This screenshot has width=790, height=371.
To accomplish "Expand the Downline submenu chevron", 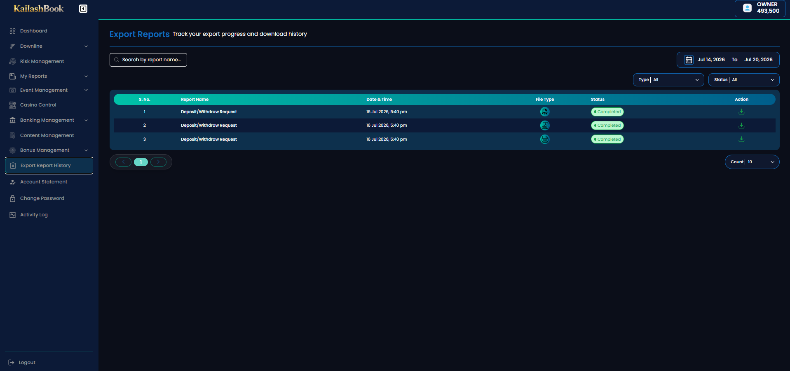I will pyautogui.click(x=86, y=46).
